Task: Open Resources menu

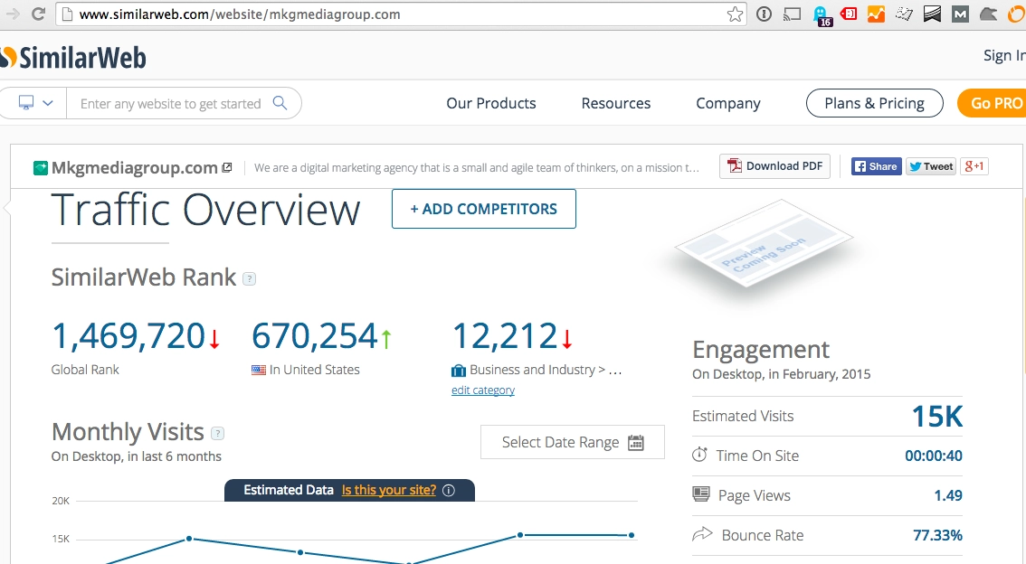Action: [615, 103]
